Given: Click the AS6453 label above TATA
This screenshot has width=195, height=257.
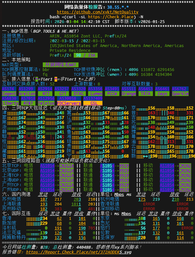Looking at the screenshot, I should 145,89.
